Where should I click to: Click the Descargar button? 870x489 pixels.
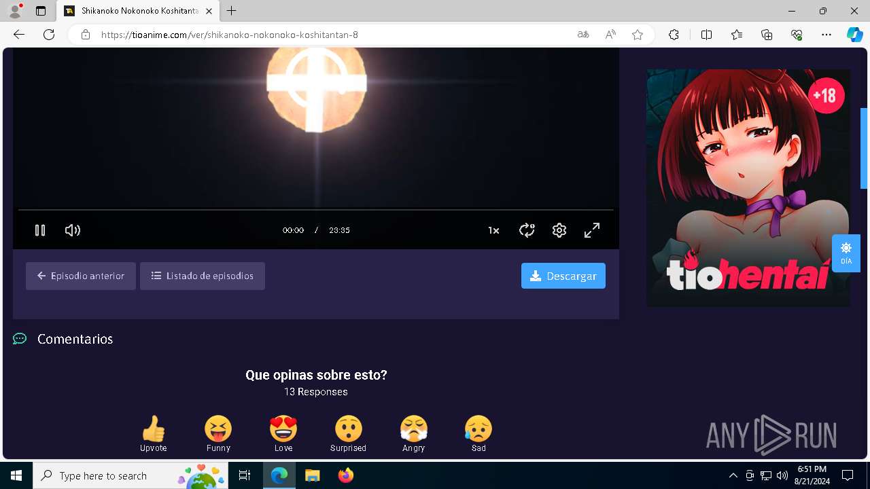click(563, 276)
